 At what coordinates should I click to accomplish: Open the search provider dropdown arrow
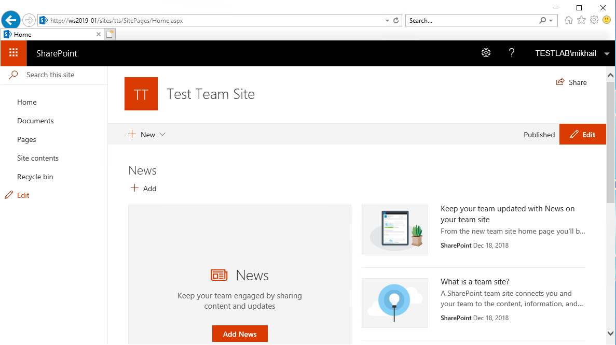coord(551,20)
